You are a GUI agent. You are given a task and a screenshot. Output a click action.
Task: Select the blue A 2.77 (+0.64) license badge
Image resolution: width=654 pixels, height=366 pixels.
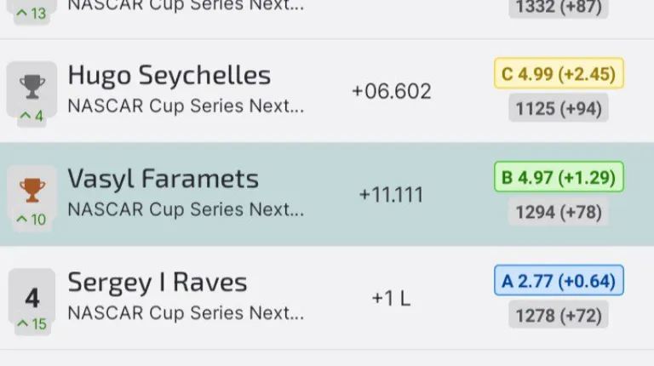click(559, 281)
